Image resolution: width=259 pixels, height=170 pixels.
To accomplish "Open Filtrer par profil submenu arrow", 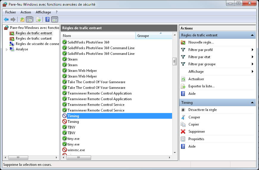I will (252, 50).
